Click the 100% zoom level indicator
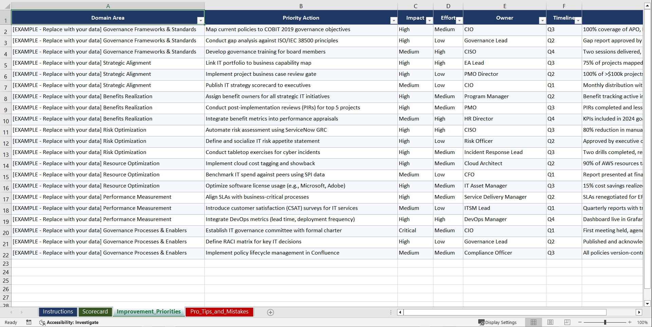 point(642,322)
